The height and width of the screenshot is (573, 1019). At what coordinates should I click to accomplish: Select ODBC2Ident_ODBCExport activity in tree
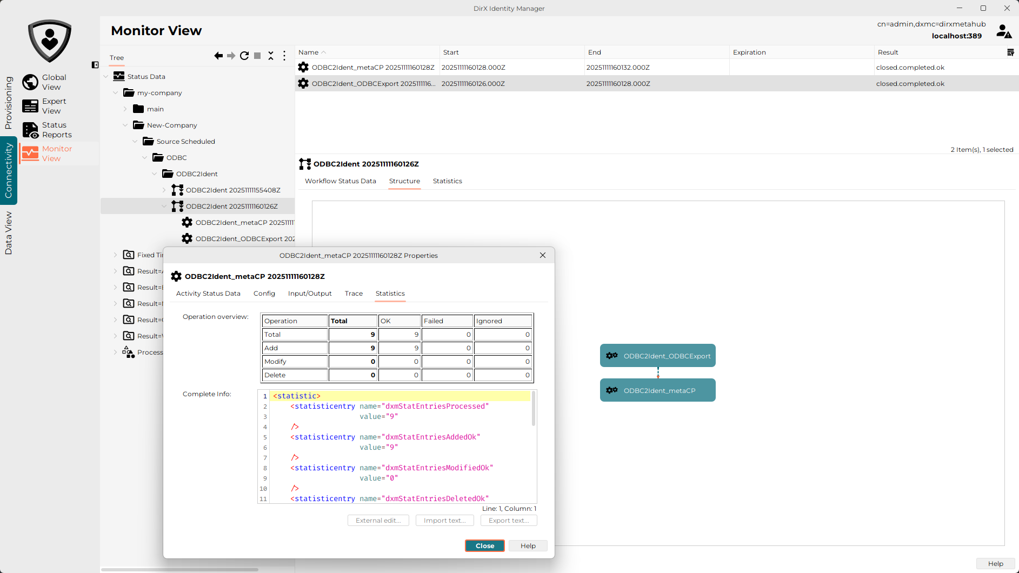tap(244, 238)
